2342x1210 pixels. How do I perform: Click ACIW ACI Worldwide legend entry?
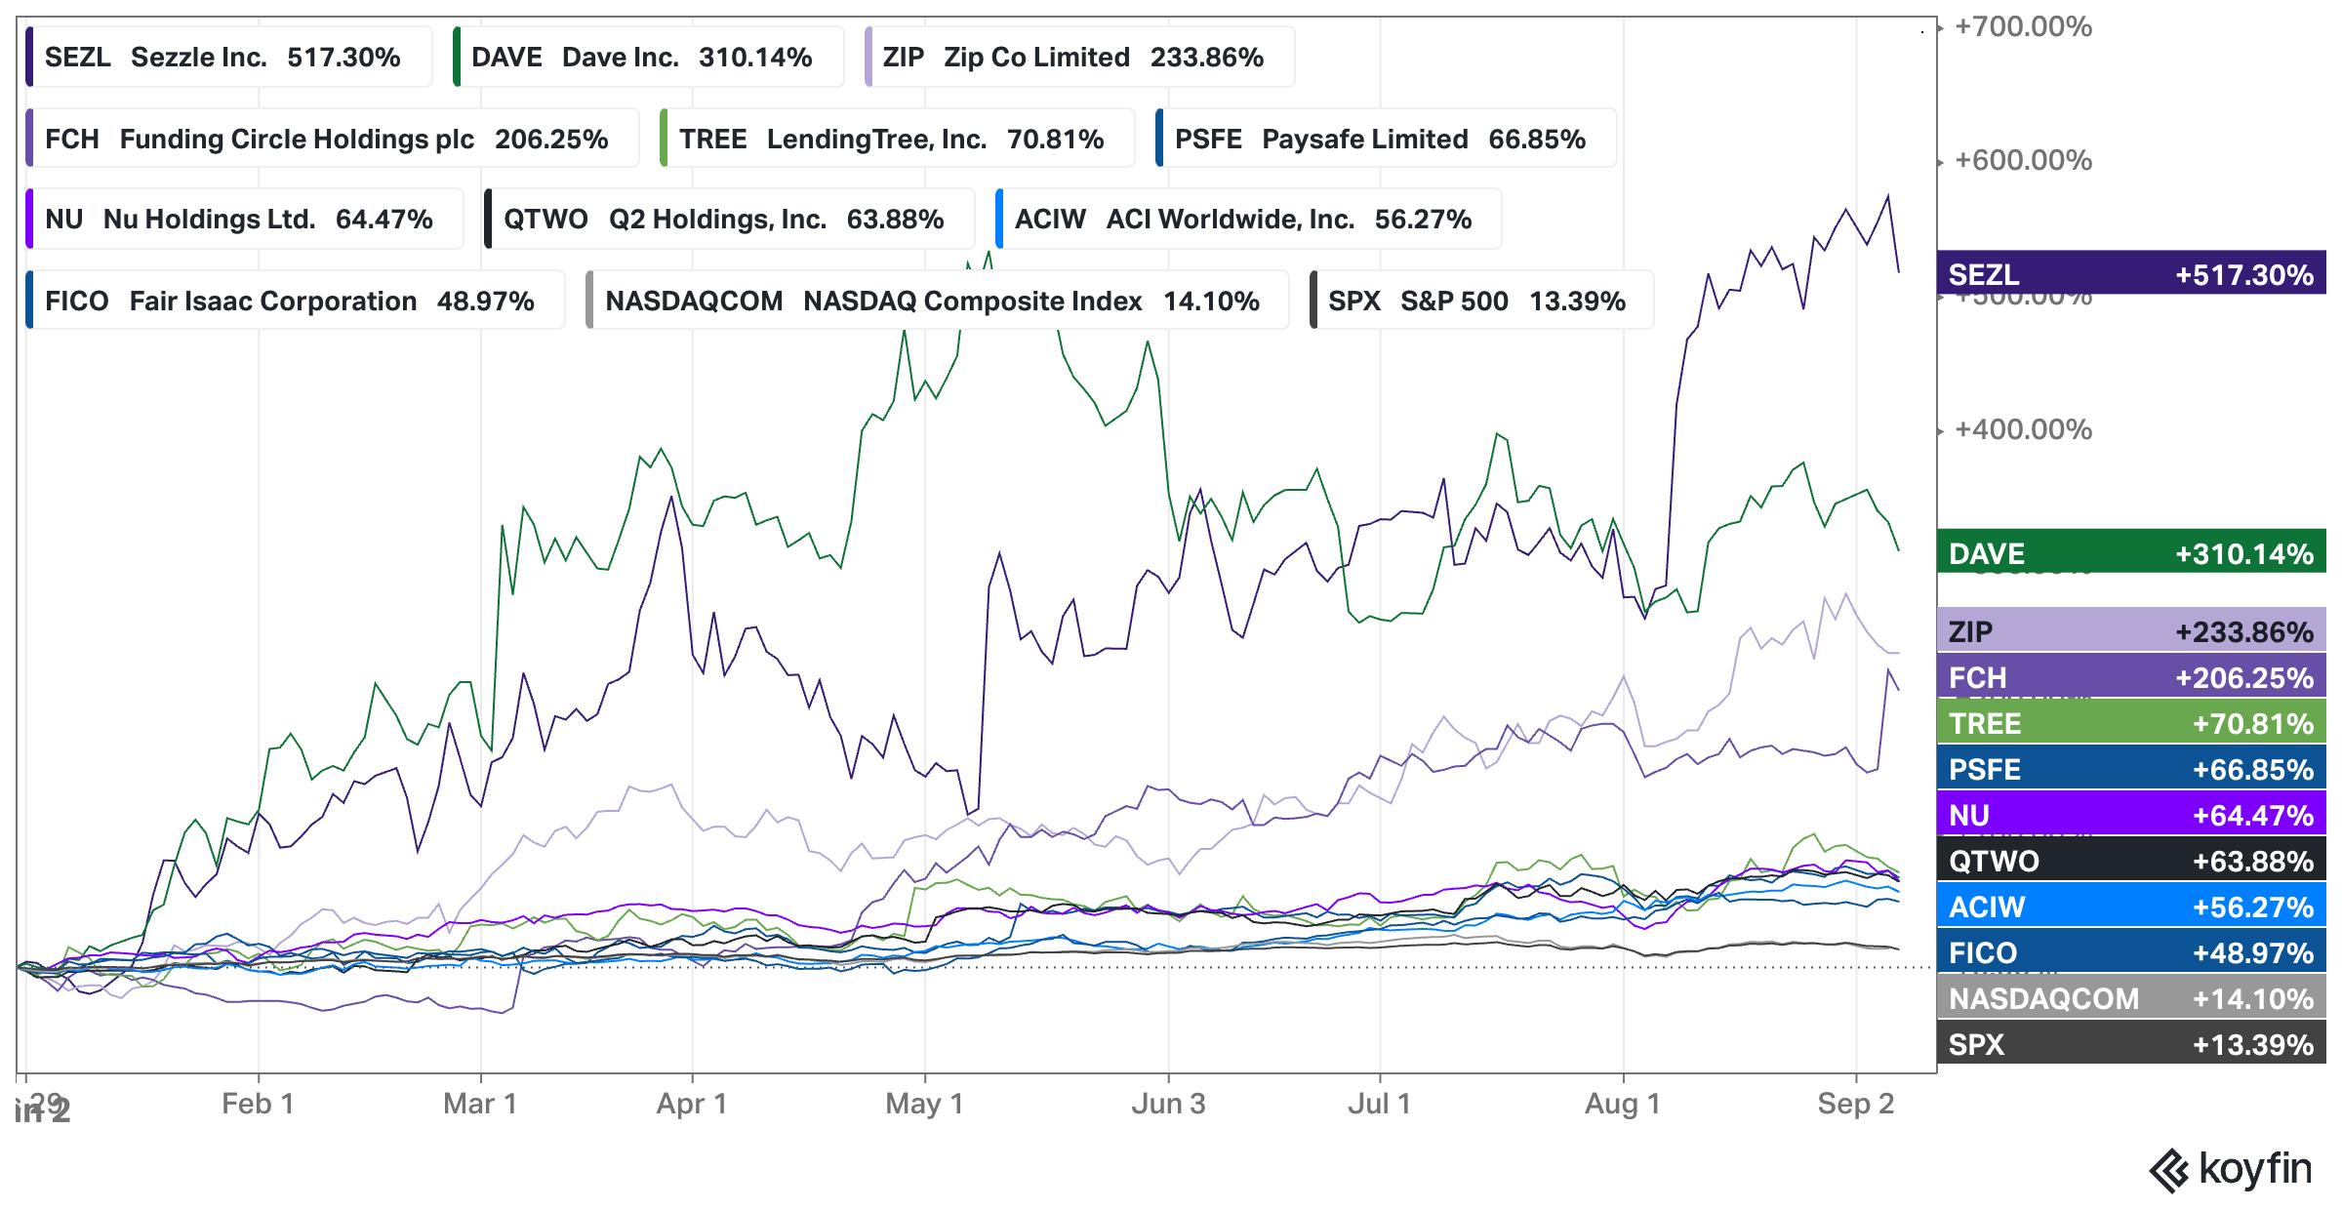click(1248, 219)
